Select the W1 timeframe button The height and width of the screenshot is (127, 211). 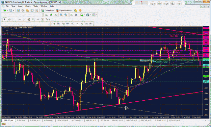pos(86,24)
